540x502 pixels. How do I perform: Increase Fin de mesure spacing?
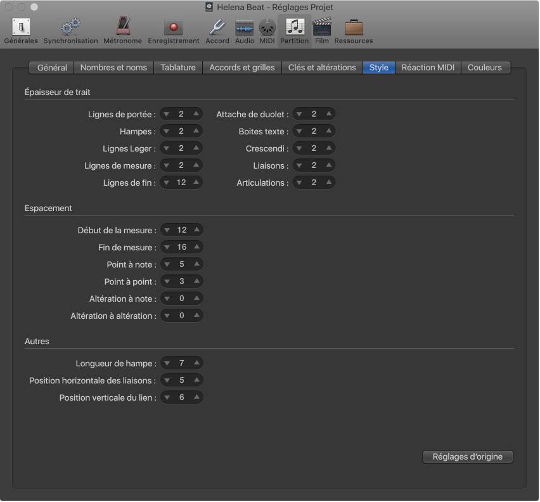(x=196, y=247)
